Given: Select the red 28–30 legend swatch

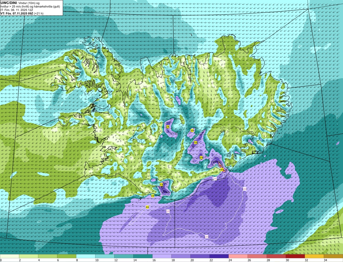Looking at the screenshot, I should point(276,256).
